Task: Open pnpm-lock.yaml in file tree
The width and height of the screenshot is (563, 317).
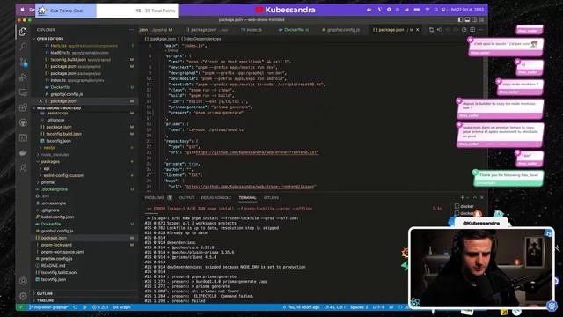Action: (56, 245)
